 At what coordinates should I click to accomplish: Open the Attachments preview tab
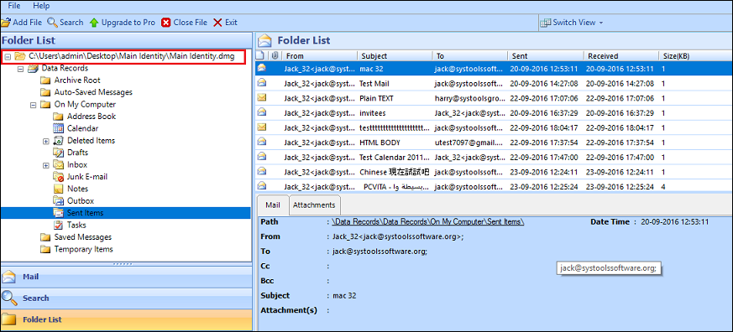tap(314, 205)
